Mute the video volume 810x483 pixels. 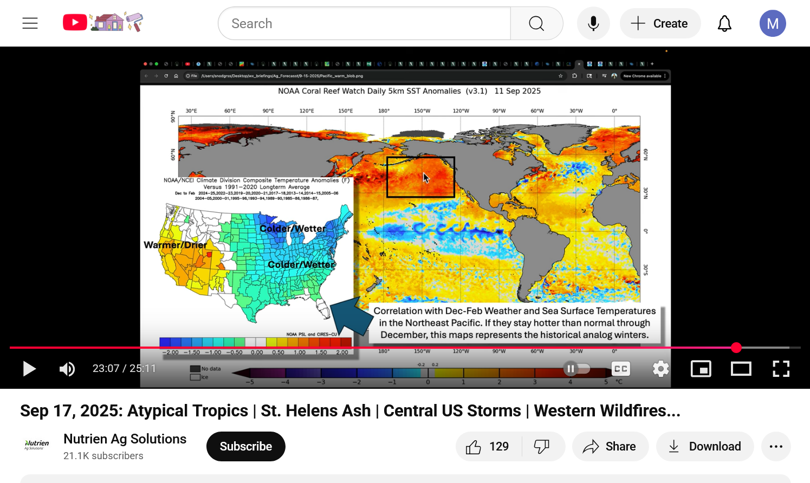(x=67, y=369)
